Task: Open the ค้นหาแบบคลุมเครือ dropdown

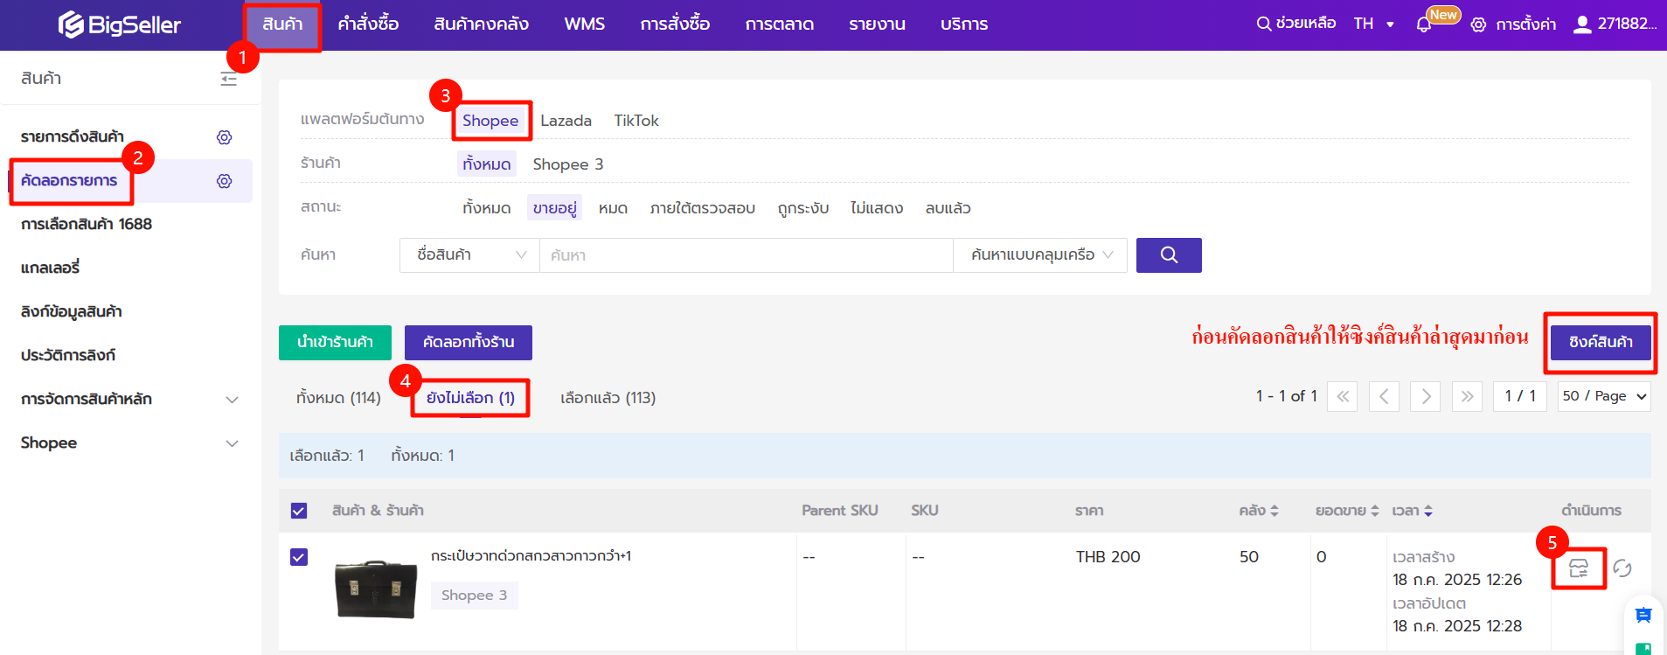Action: pyautogui.click(x=1040, y=255)
